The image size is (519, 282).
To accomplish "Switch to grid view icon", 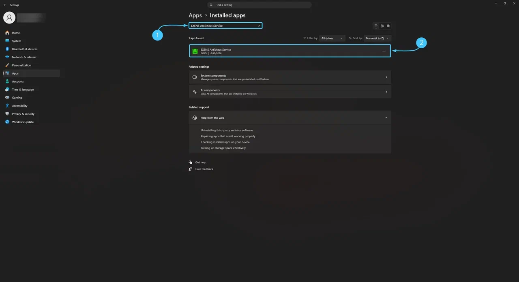I will pyautogui.click(x=382, y=26).
